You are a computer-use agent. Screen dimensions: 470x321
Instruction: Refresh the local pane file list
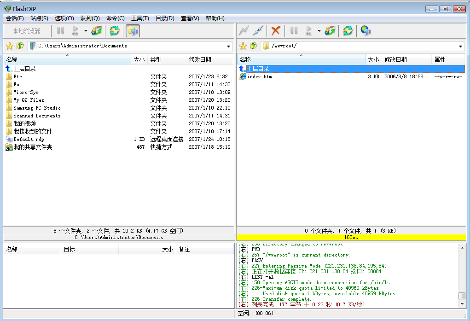(114, 31)
